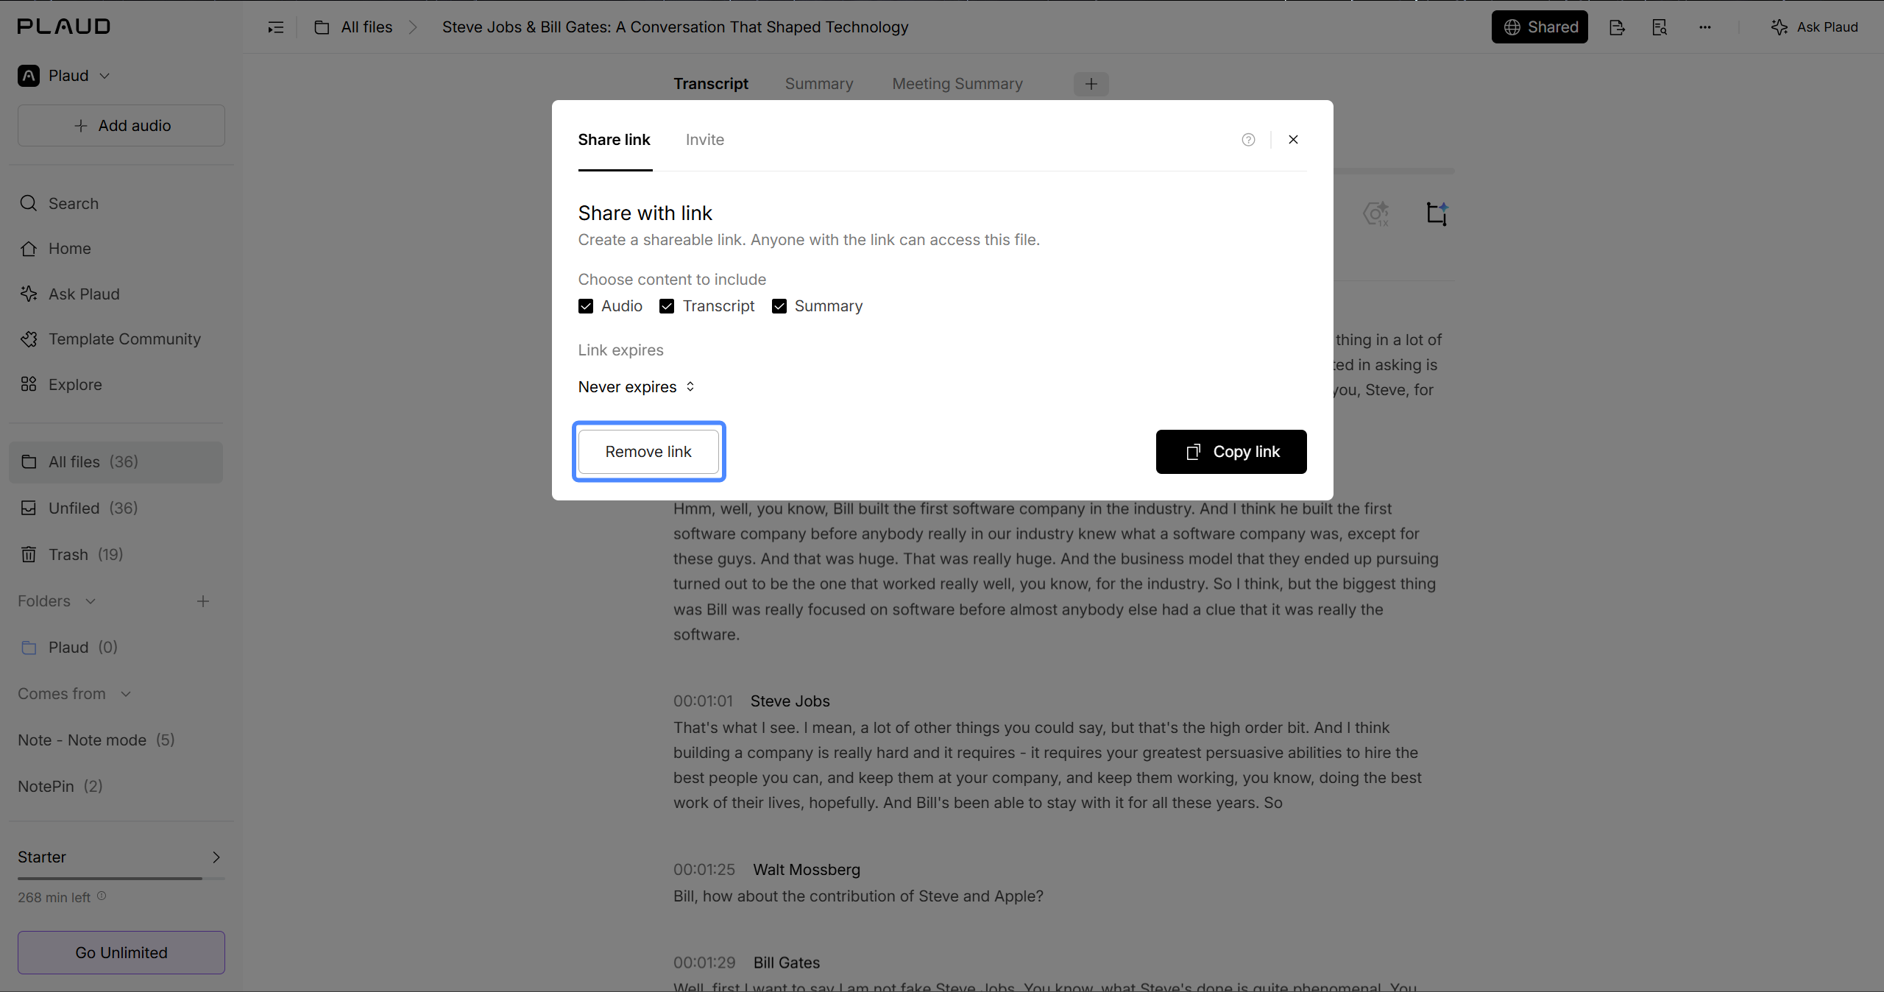Add a new folder with plus icon

coord(203,601)
